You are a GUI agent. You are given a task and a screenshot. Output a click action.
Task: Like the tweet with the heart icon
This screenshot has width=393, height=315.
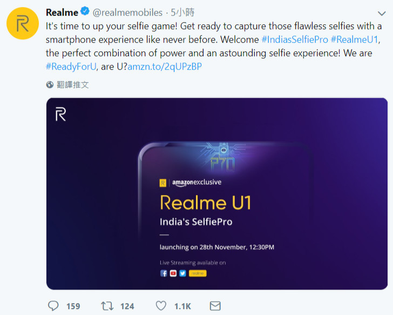161,306
